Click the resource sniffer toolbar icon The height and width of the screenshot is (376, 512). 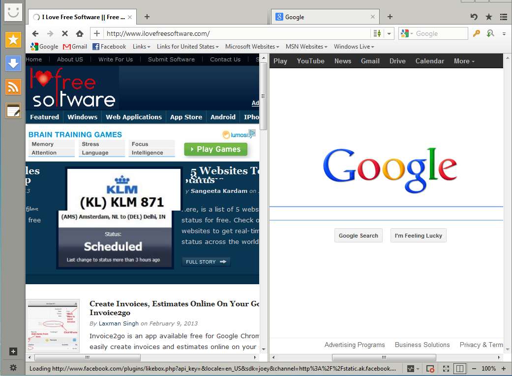[x=490, y=33]
